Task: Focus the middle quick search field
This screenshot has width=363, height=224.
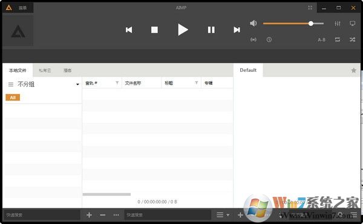Action: [x=168, y=215]
